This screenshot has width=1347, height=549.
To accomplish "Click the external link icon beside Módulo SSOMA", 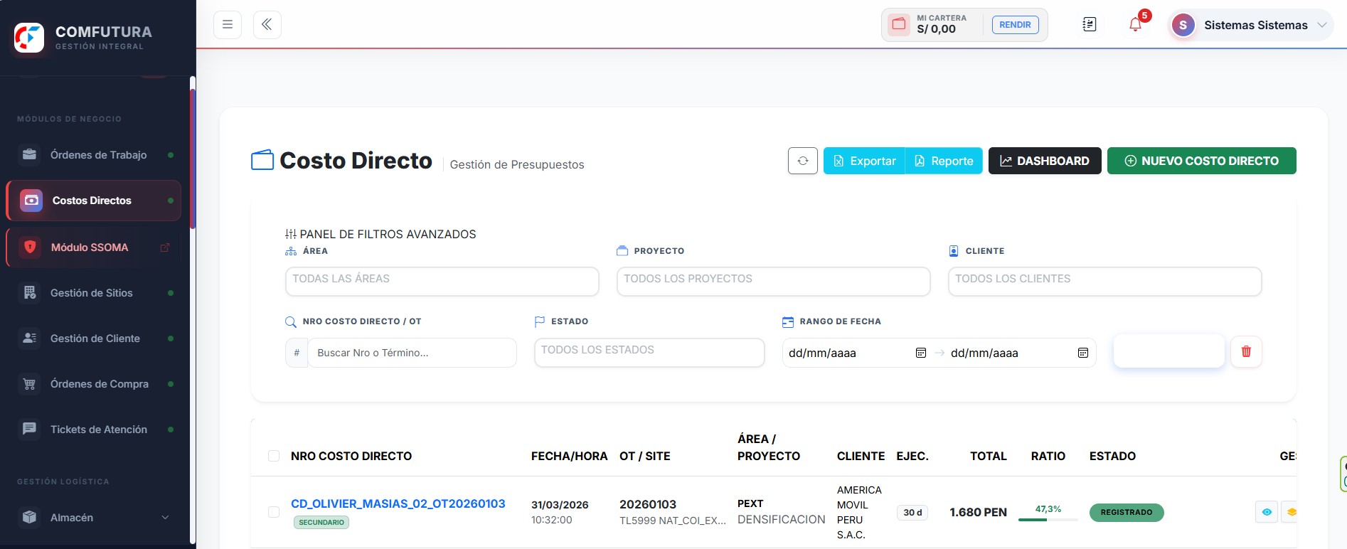I will 165,247.
